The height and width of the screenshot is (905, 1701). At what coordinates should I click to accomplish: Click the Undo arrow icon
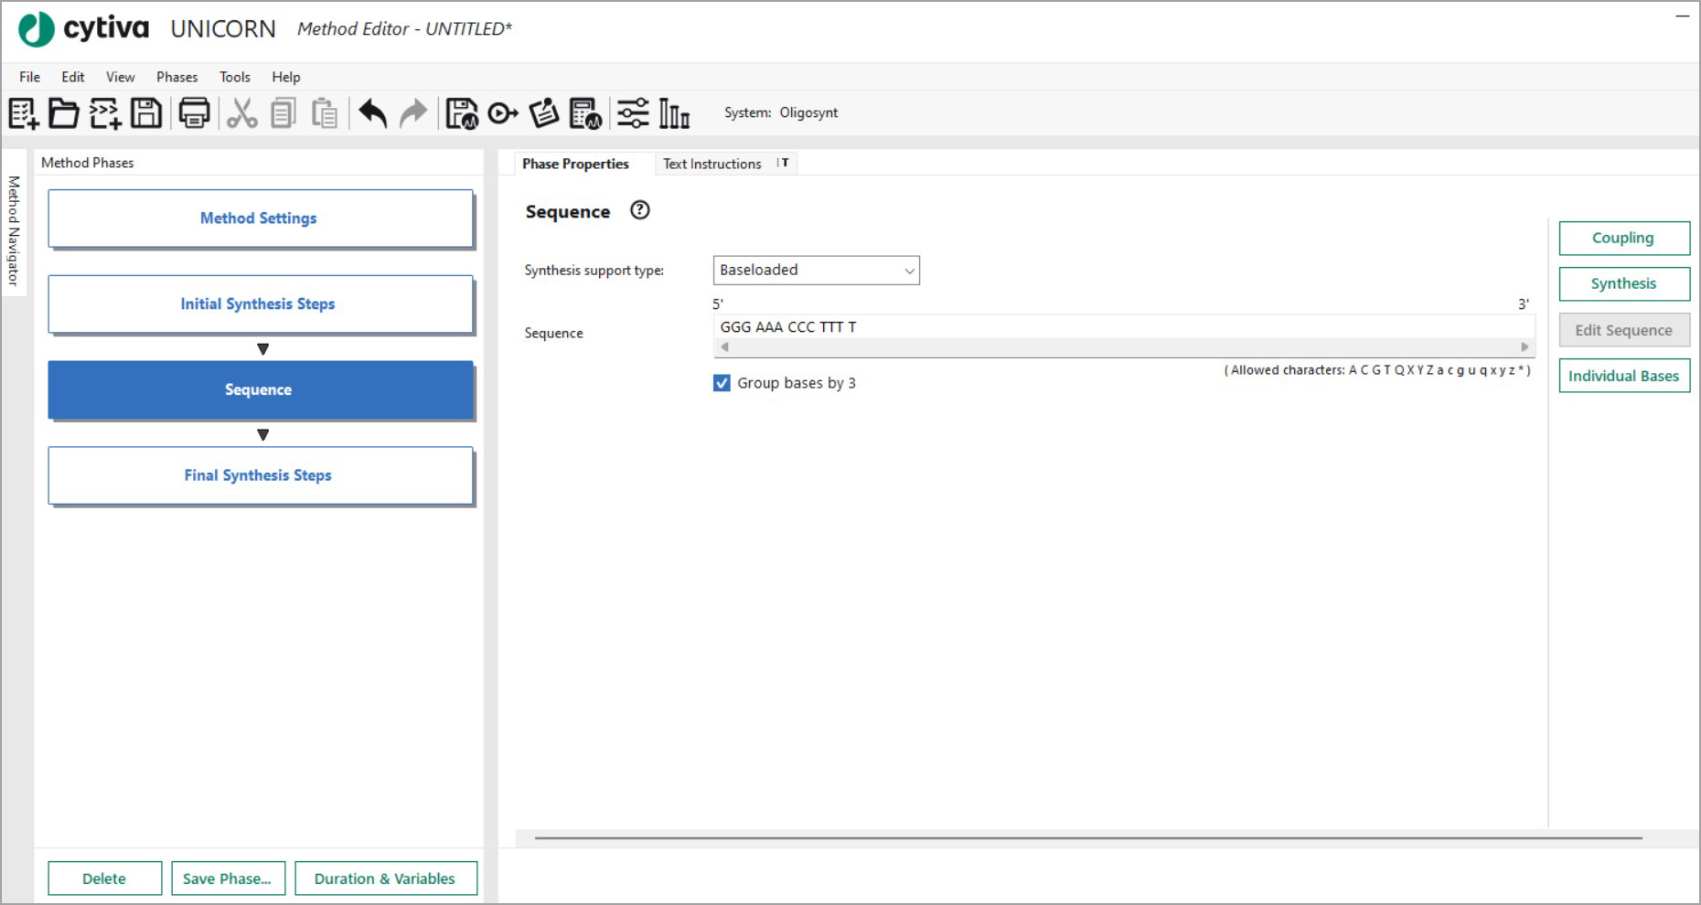[x=372, y=113]
